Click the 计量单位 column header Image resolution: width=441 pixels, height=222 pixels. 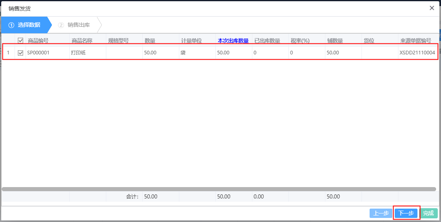(x=191, y=41)
